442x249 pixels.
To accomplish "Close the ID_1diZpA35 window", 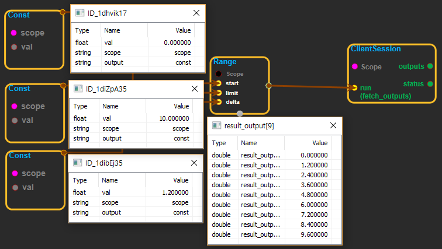I will pos(195,89).
